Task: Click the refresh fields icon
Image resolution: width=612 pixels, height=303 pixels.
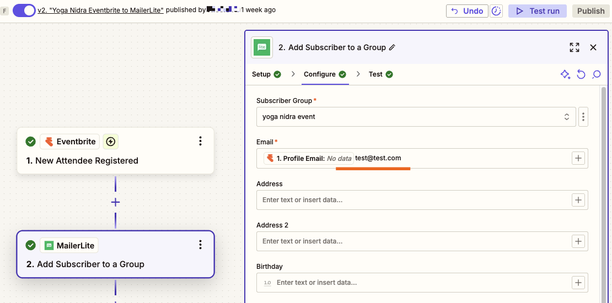Action: (x=581, y=74)
